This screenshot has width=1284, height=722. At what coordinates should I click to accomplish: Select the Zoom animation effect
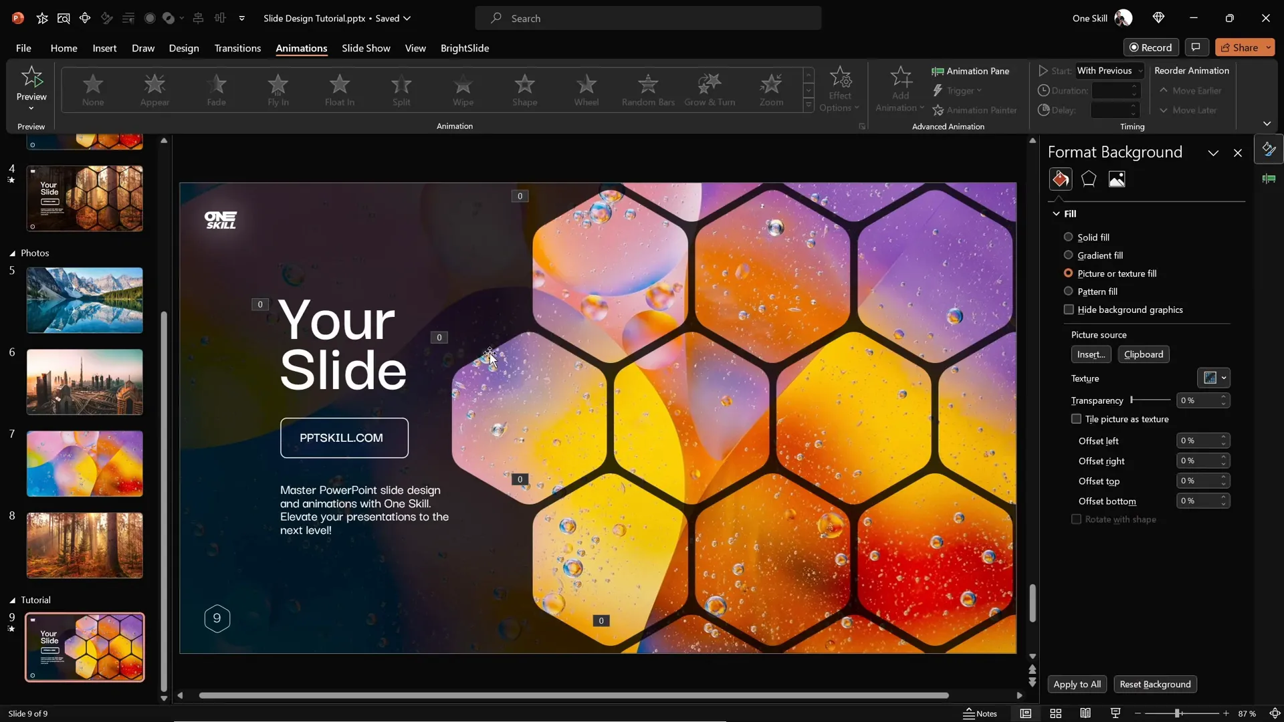tap(771, 90)
